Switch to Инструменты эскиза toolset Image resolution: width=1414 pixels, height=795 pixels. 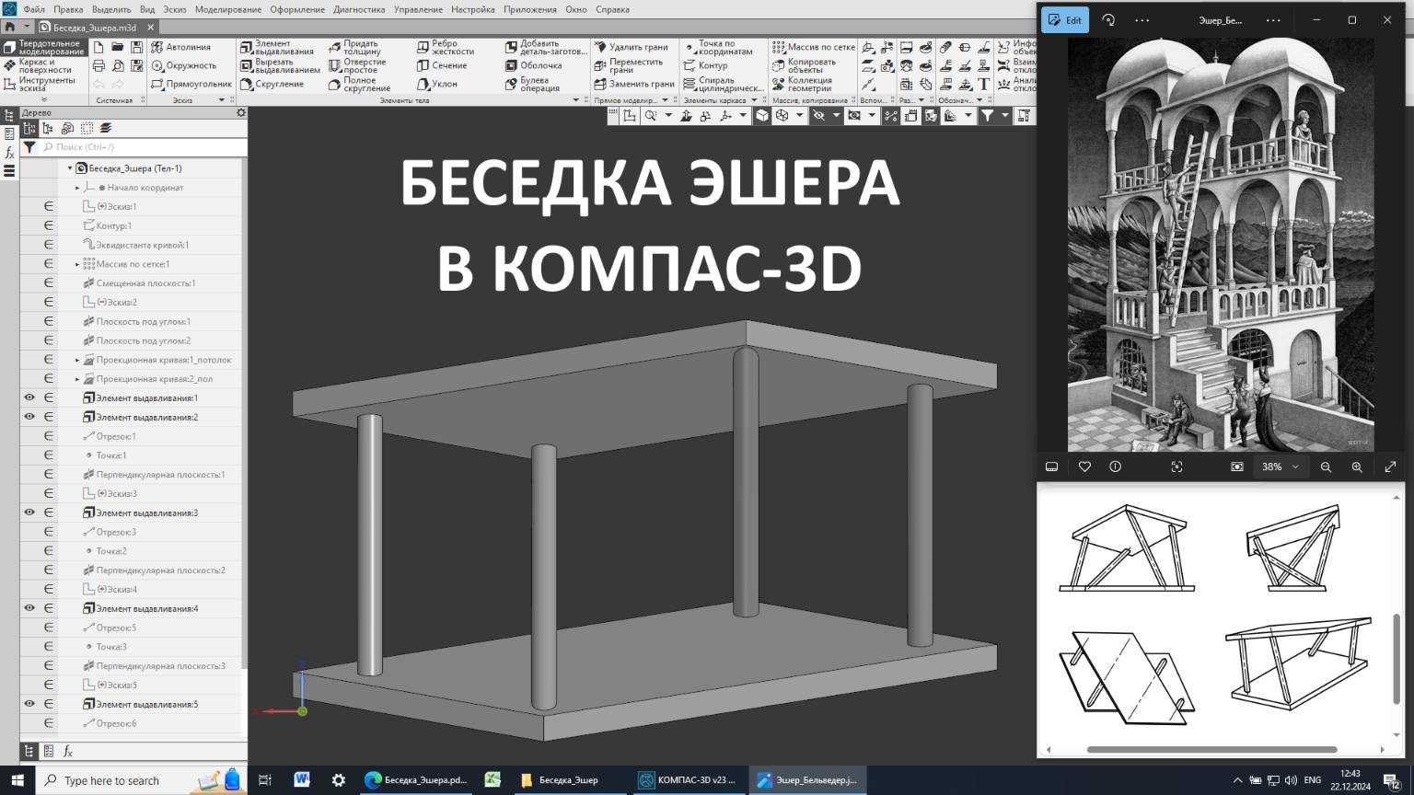click(43, 84)
